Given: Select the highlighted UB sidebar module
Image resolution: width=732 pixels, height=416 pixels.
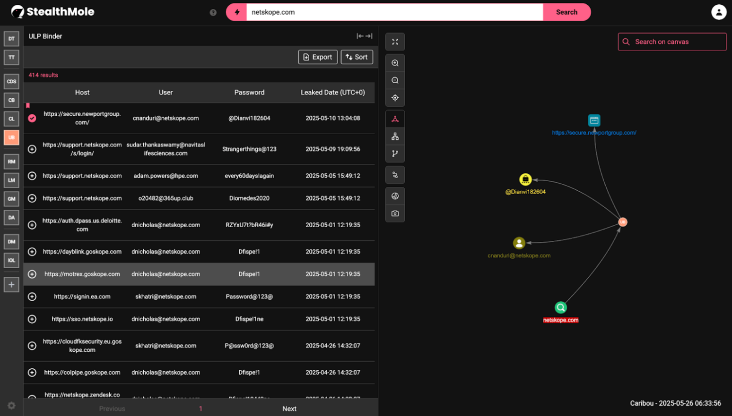Looking at the screenshot, I should coord(11,137).
